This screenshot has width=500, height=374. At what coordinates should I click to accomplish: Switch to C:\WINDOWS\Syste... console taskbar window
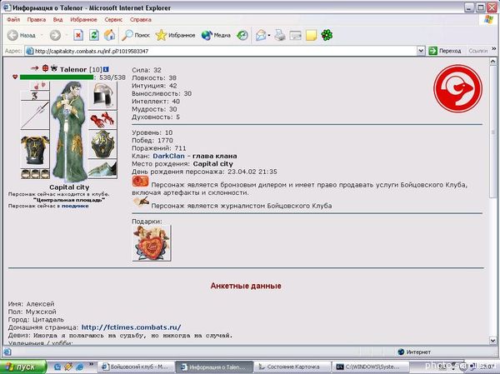tap(369, 367)
